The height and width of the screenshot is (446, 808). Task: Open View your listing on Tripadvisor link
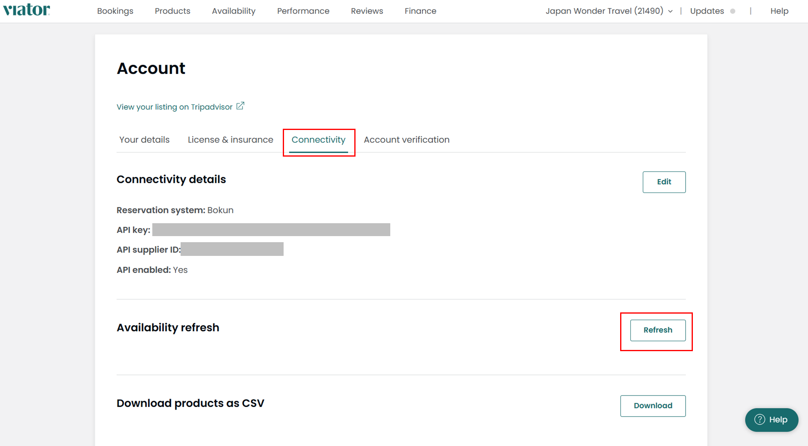175,107
